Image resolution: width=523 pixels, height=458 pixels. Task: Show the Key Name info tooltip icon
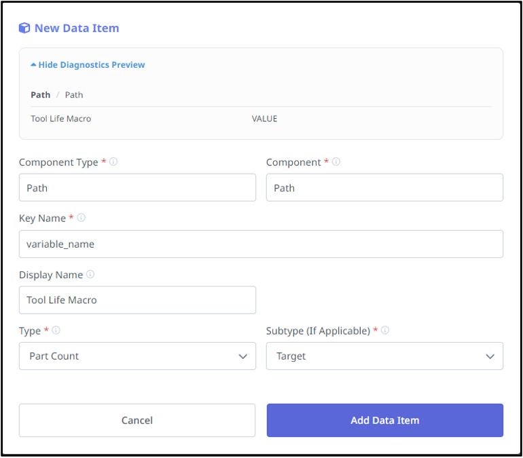coord(81,218)
